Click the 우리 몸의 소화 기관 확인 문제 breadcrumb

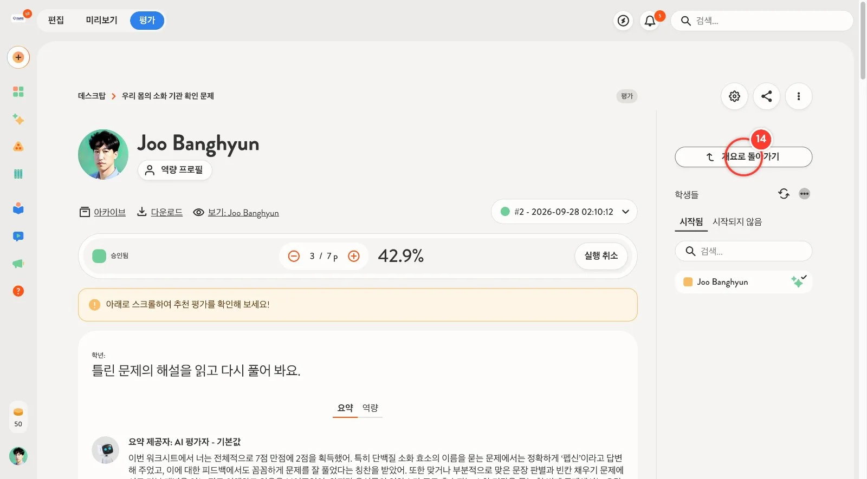point(168,96)
